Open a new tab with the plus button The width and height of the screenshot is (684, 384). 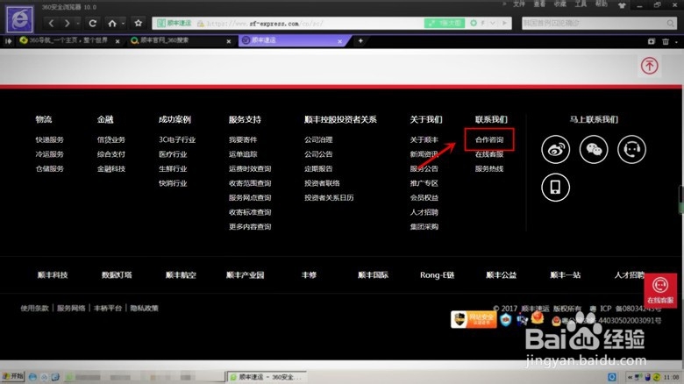[360, 40]
